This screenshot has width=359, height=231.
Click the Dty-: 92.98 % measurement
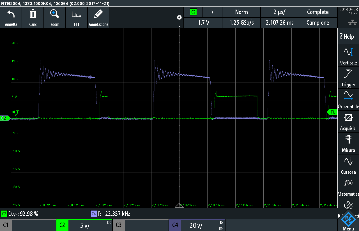(x=23, y=214)
